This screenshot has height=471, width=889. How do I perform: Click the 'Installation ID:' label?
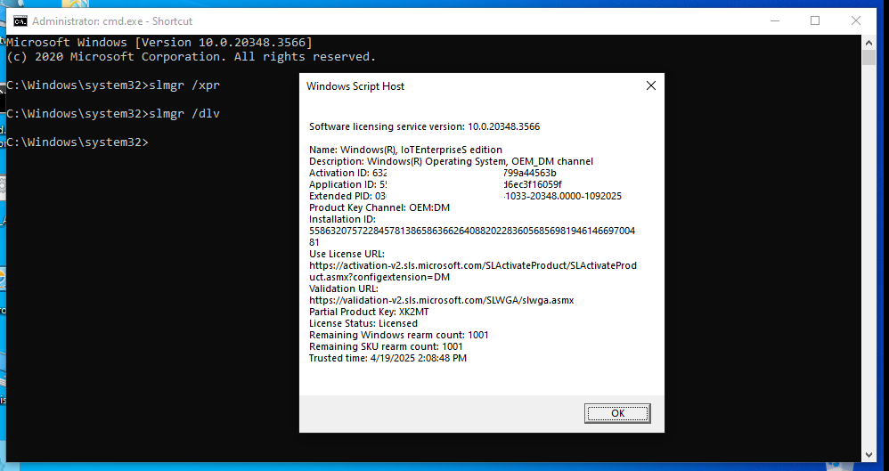[x=342, y=219]
